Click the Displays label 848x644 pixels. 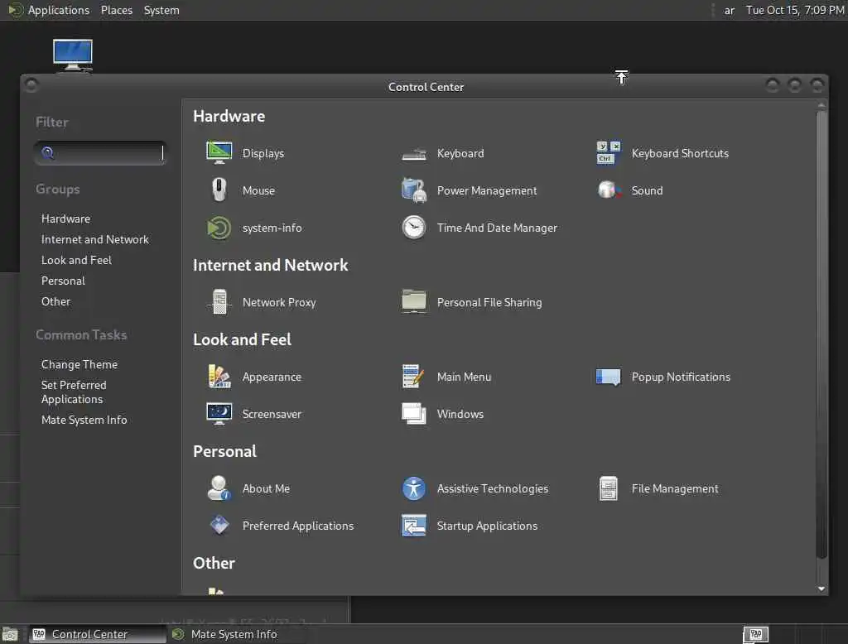pyautogui.click(x=263, y=153)
